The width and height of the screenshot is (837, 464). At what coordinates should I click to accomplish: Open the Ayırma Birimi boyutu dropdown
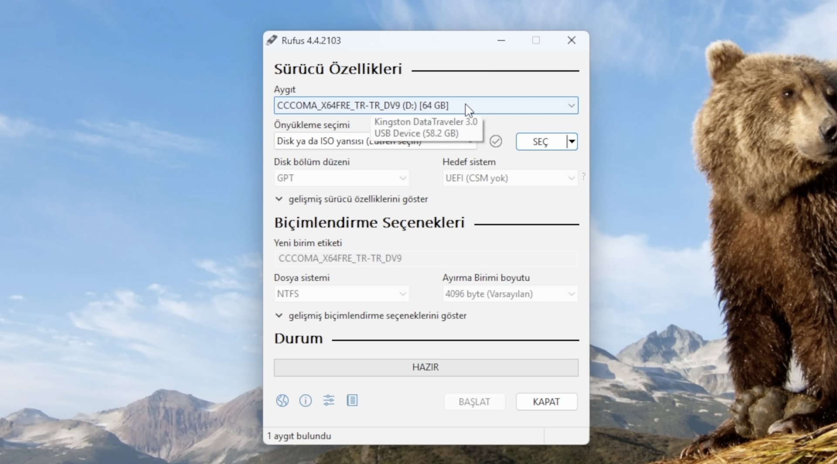coord(570,294)
